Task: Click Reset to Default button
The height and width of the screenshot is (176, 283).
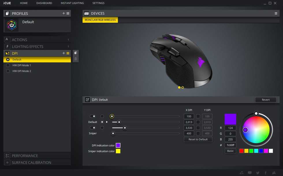Action: point(198,139)
